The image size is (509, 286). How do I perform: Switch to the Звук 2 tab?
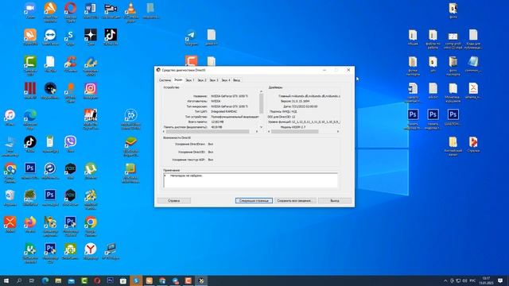pyautogui.click(x=202, y=80)
